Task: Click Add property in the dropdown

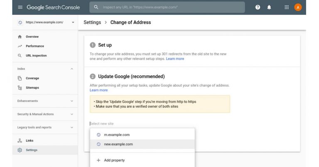Action: [114, 160]
